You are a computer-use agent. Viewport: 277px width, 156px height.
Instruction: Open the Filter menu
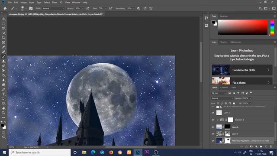tap(55, 3)
